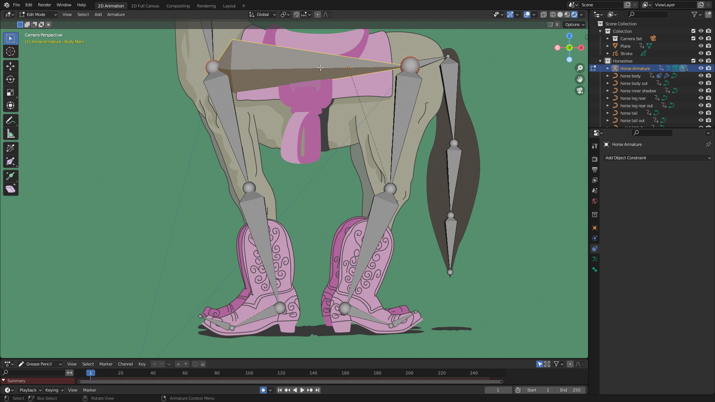
Task: Open the World properties tab
Action: tap(595, 201)
